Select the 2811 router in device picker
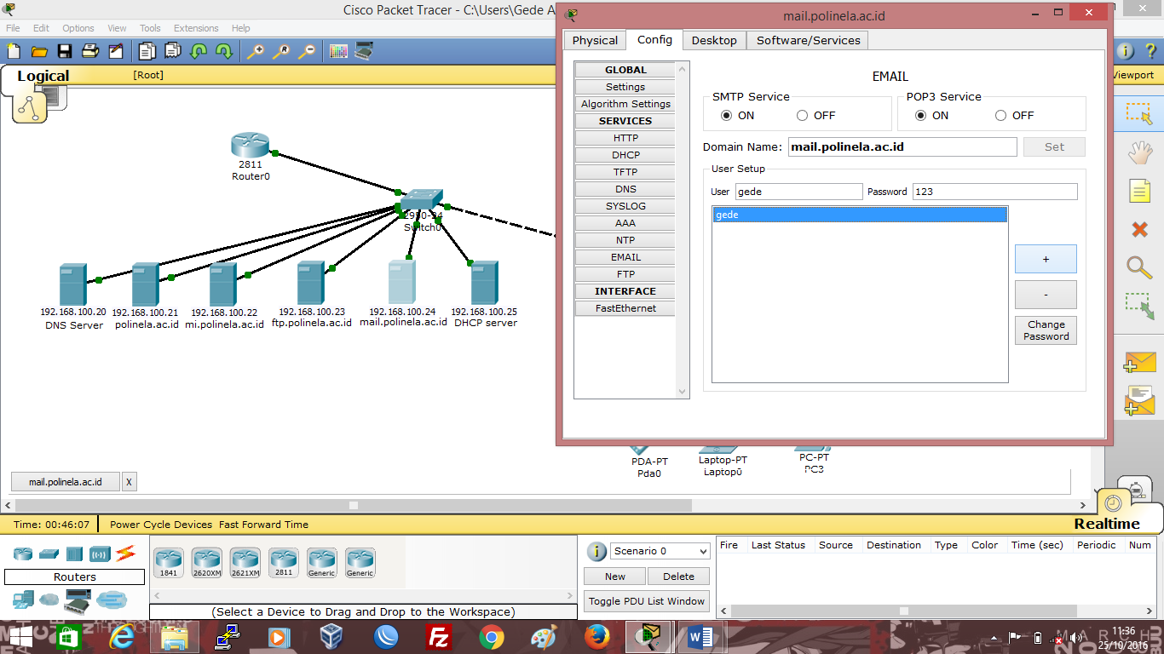The width and height of the screenshot is (1164, 654). point(284,562)
